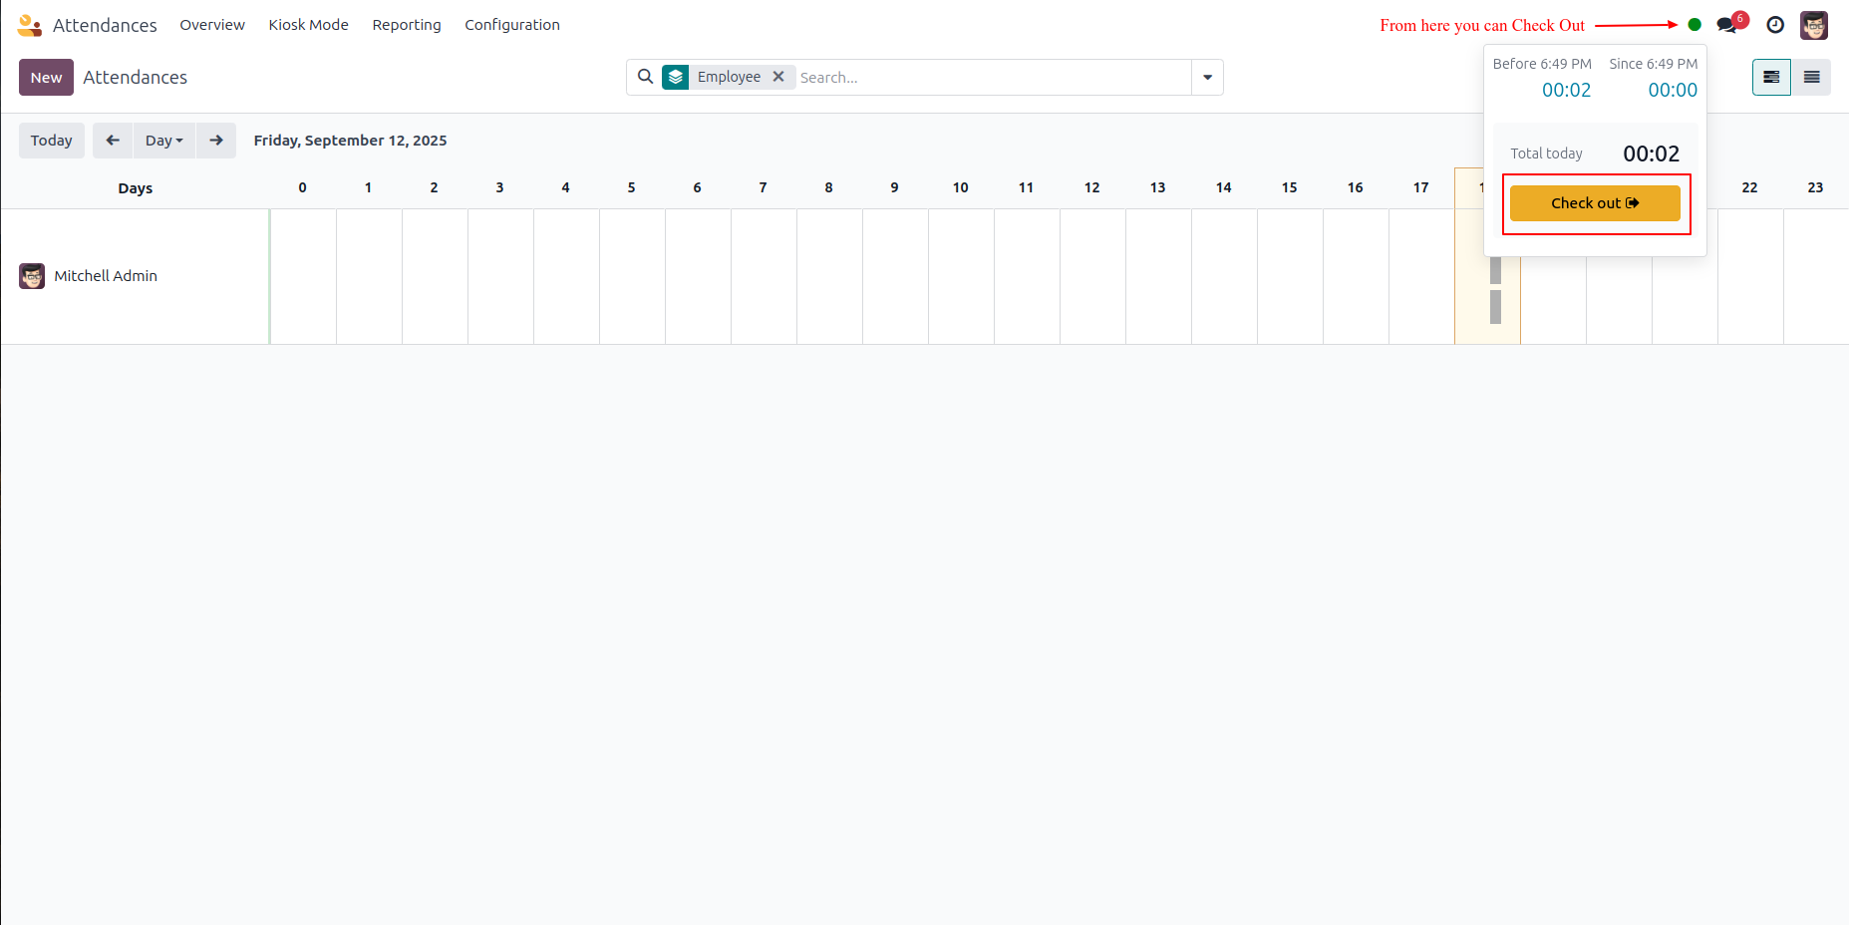
Task: Click the Before 6:49 PM label
Action: pos(1542,64)
